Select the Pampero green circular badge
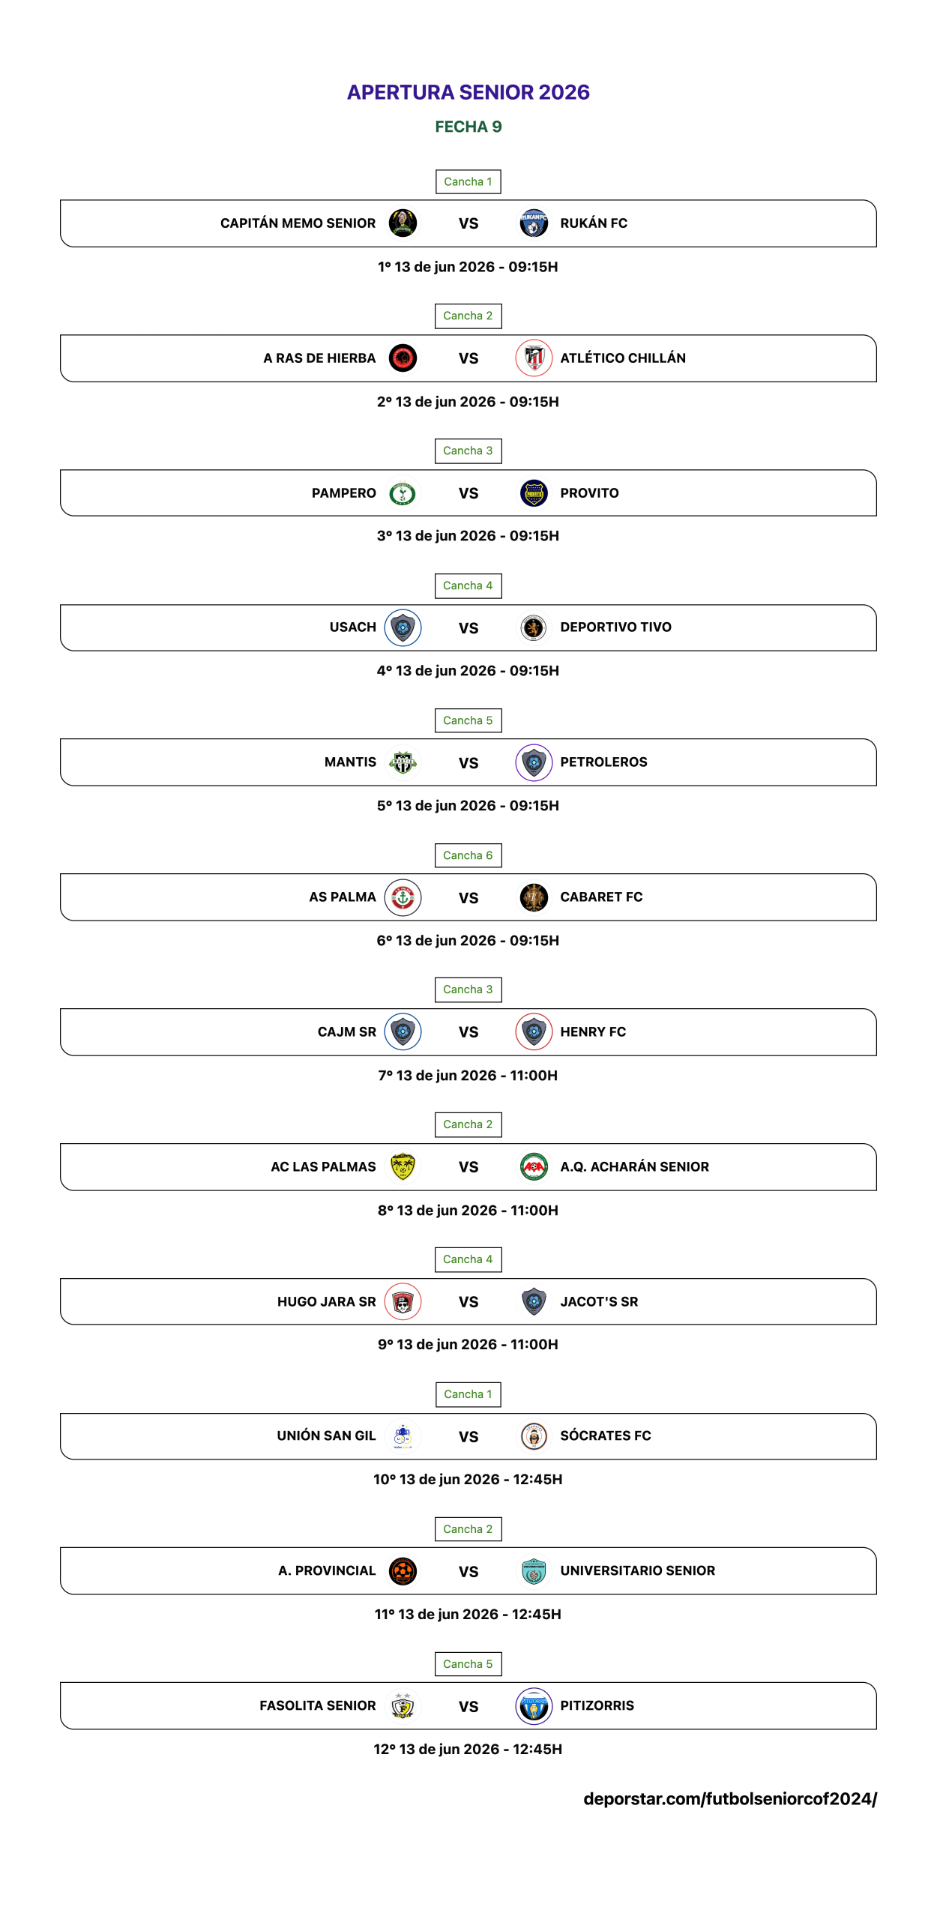Viewport: 937px width, 1919px height. 403,493
